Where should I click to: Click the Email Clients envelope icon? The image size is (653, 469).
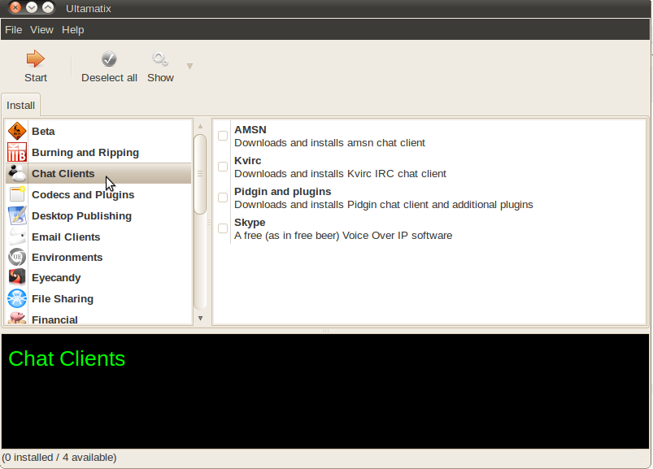click(x=17, y=237)
